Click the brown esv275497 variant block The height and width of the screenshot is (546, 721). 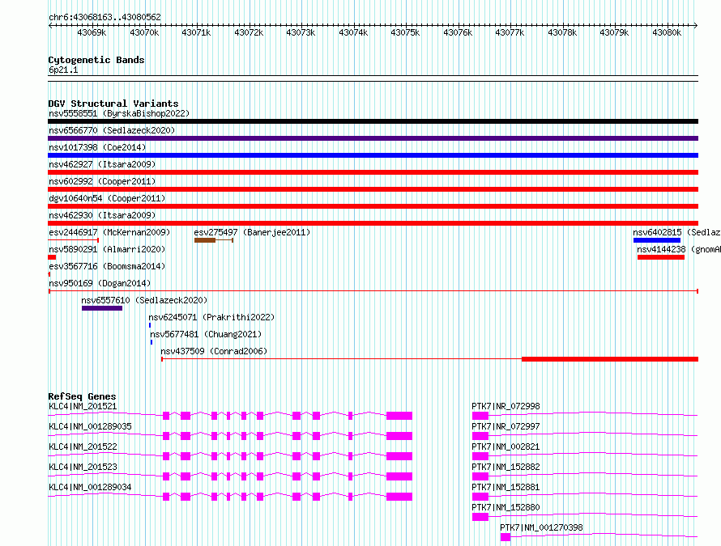click(x=205, y=240)
